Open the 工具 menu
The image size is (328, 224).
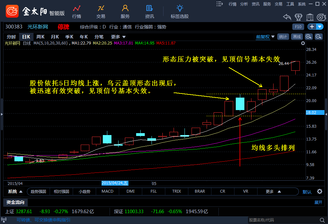click(x=290, y=4)
